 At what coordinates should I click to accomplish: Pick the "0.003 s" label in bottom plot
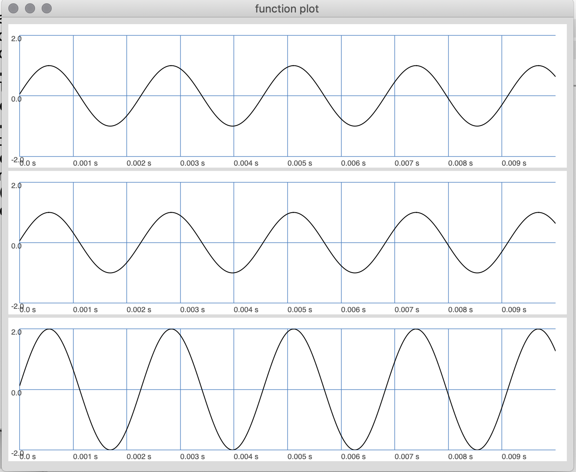click(193, 457)
